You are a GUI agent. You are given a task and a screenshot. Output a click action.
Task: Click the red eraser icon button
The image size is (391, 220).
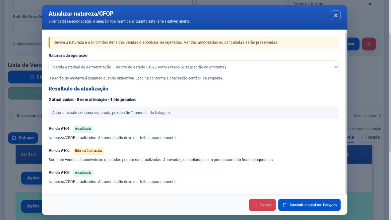tap(369, 44)
